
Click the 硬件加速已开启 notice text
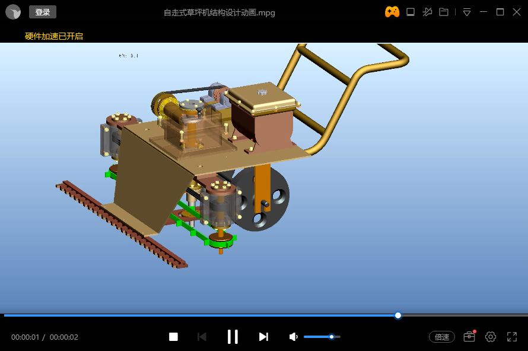click(x=54, y=36)
